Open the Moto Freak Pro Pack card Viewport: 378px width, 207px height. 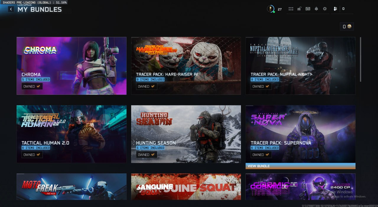[71, 187]
